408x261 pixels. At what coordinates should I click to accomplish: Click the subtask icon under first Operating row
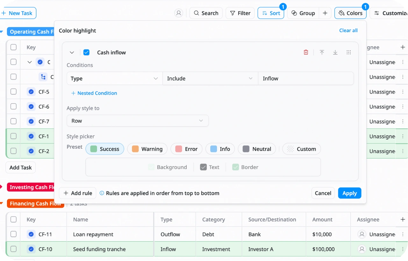pos(43,77)
